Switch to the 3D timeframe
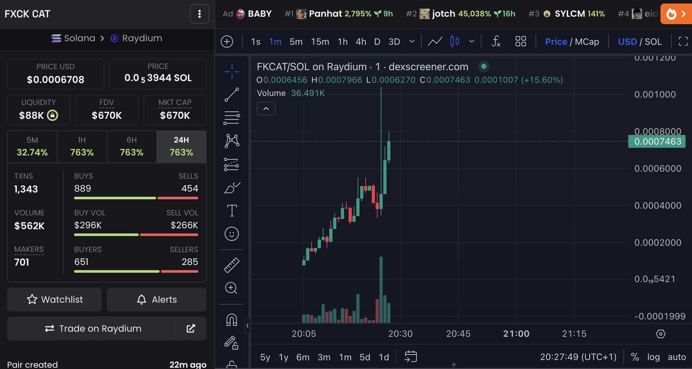Viewport: 692px width, 369px height. [394, 42]
